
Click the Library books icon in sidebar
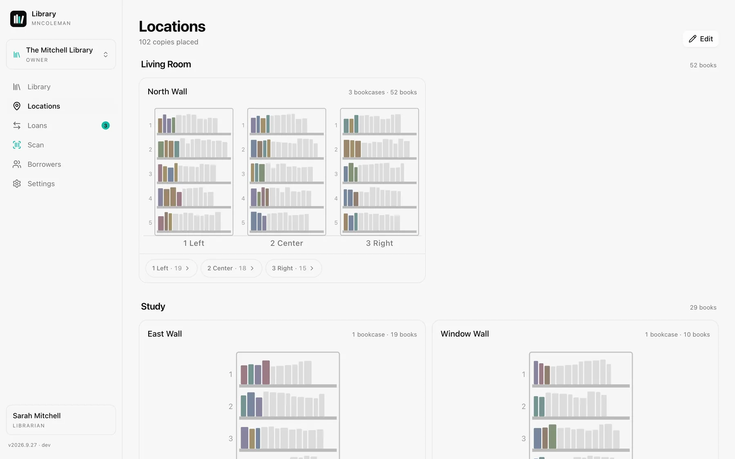(x=17, y=87)
